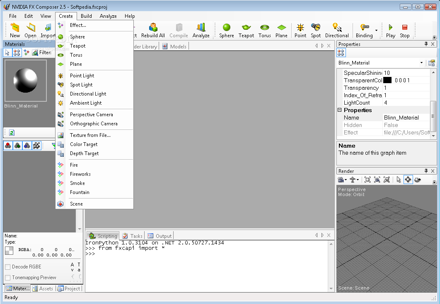Add a Spot light from the toolbar
This screenshot has height=304, width=440.
coord(316,30)
